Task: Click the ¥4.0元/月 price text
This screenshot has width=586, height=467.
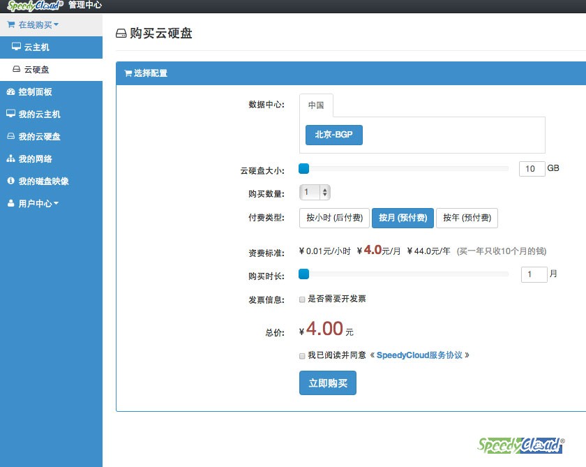Action: [378, 250]
